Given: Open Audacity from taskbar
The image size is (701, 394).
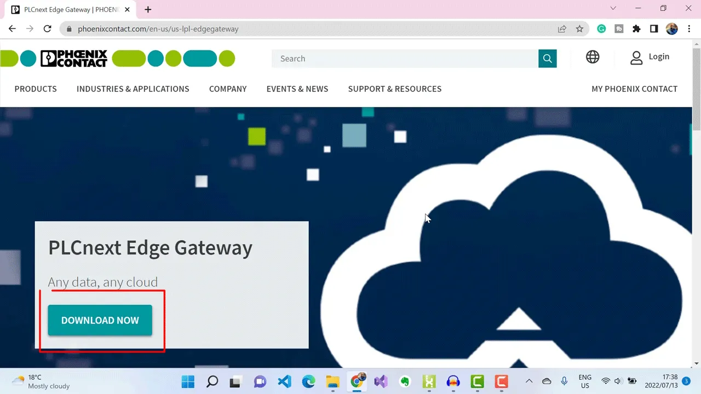Looking at the screenshot, I should click(x=453, y=381).
